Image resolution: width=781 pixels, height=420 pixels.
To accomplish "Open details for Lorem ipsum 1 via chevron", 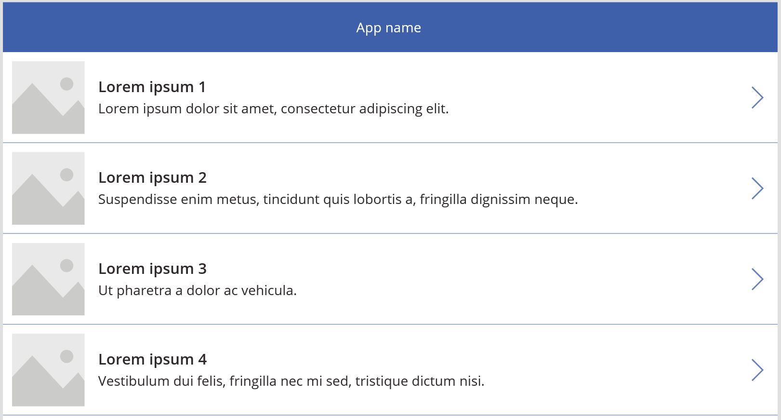I will click(758, 97).
